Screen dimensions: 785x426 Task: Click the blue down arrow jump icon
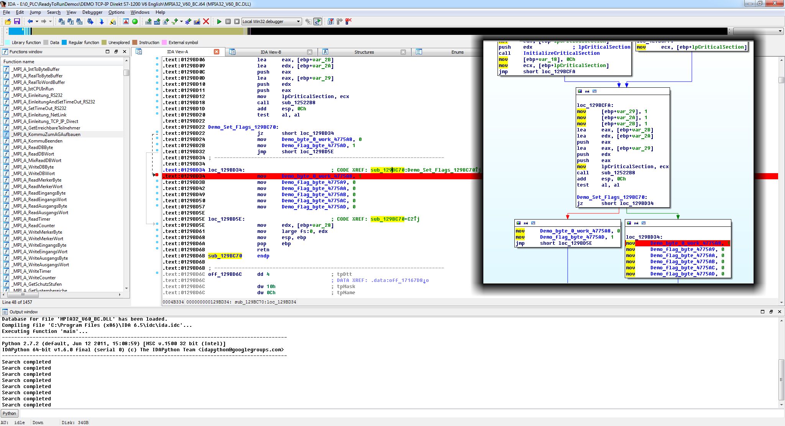pos(102,21)
